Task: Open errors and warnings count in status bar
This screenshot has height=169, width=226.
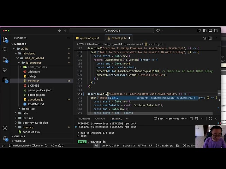Action: pyautogui.click(x=57, y=145)
